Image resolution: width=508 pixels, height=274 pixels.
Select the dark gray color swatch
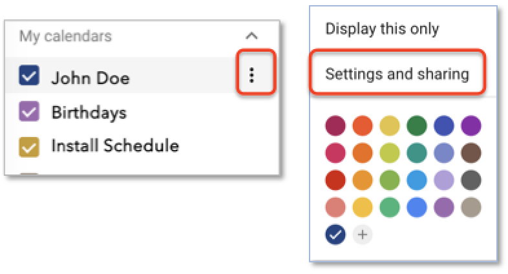pos(471,180)
